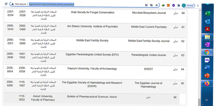Image resolution: width=215 pixels, height=106 pixels.
Task: Select row number 62 cell
Action: [x=183, y=41]
